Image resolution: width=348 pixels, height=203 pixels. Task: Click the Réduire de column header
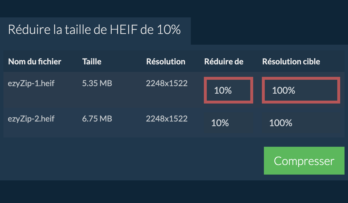pos(224,61)
